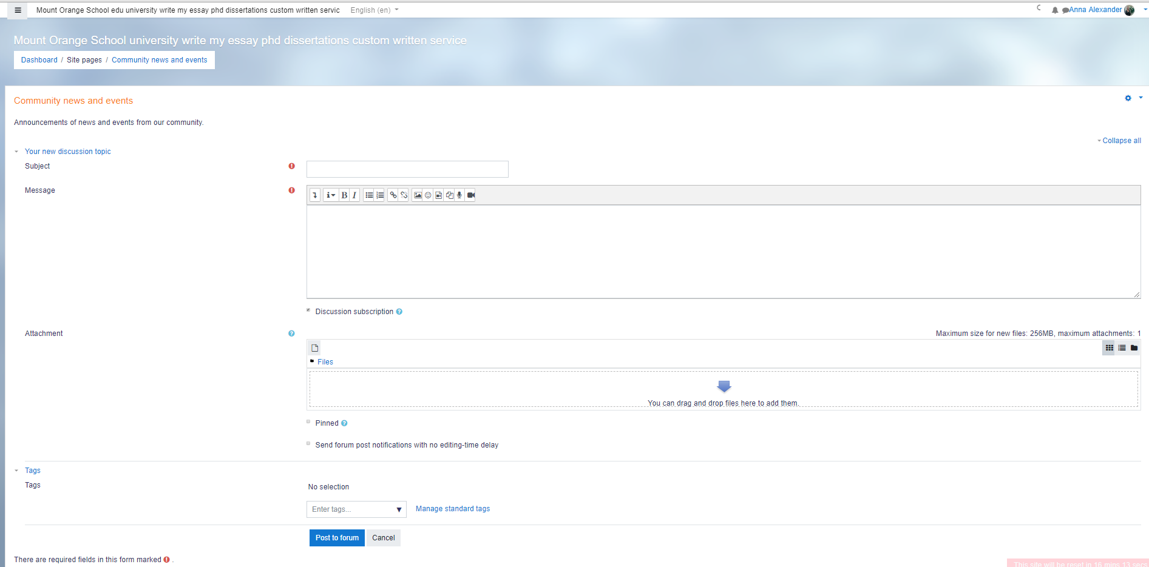
Task: Click the Post to forum button
Action: click(337, 538)
